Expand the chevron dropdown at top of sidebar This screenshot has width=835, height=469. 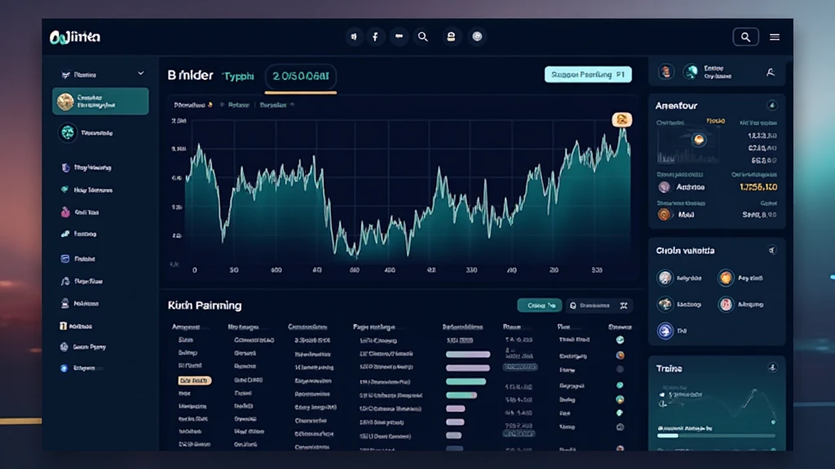click(140, 74)
